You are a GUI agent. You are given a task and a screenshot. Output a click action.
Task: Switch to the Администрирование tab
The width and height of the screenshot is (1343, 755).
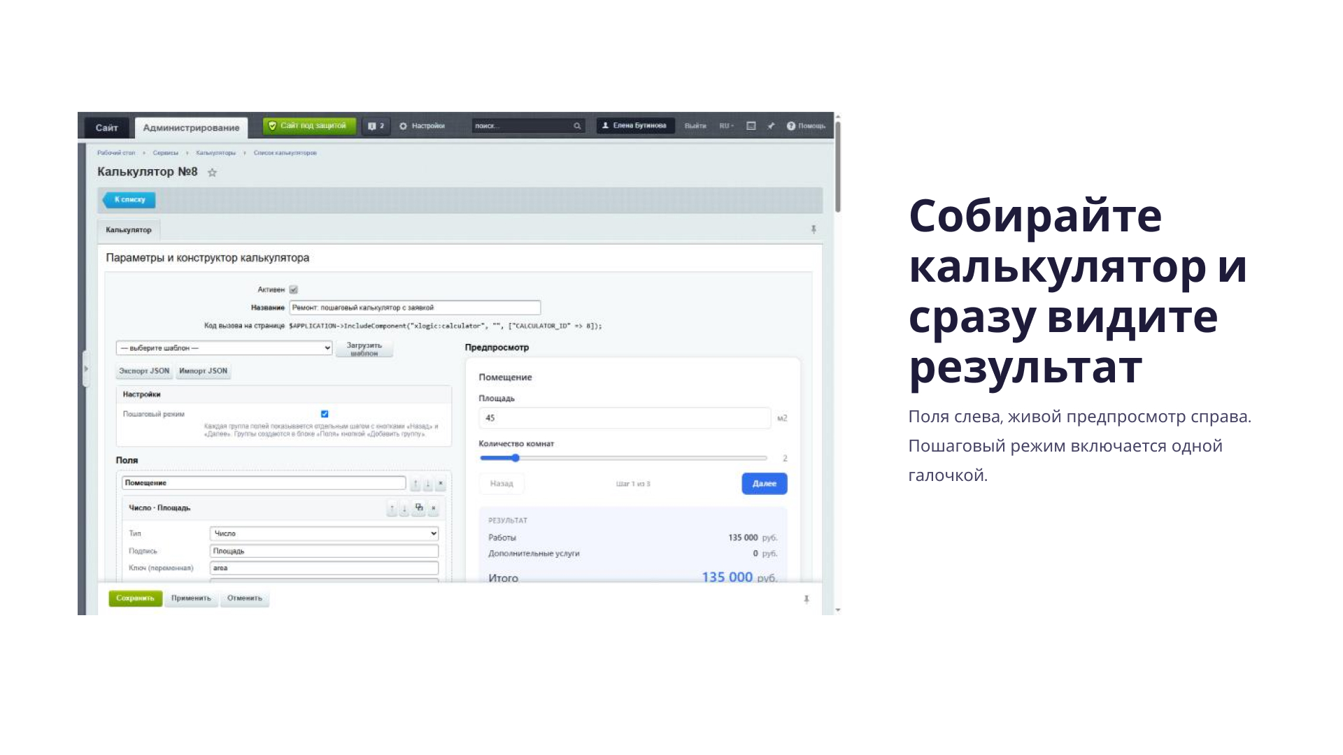click(x=191, y=127)
